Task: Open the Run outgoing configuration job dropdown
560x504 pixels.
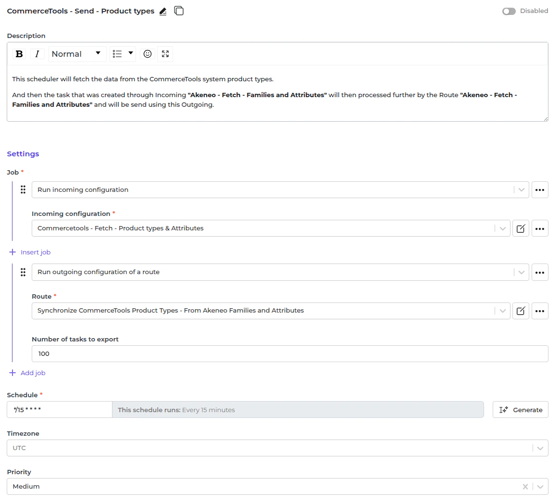Action: (280, 272)
